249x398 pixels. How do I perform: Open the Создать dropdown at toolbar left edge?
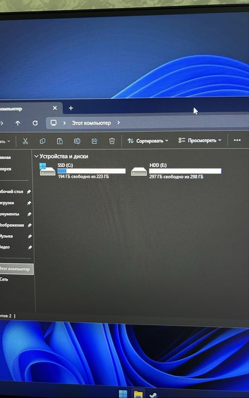coord(5,141)
